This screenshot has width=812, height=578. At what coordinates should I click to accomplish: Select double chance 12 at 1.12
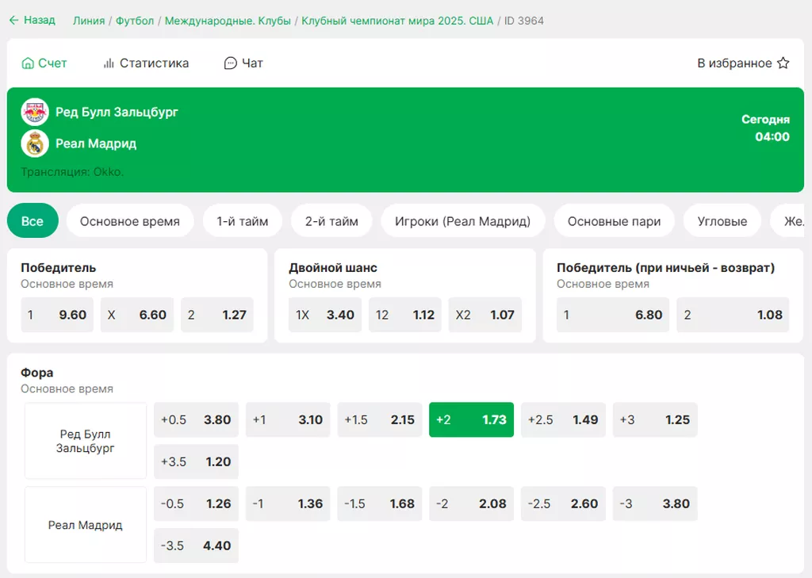[405, 315]
